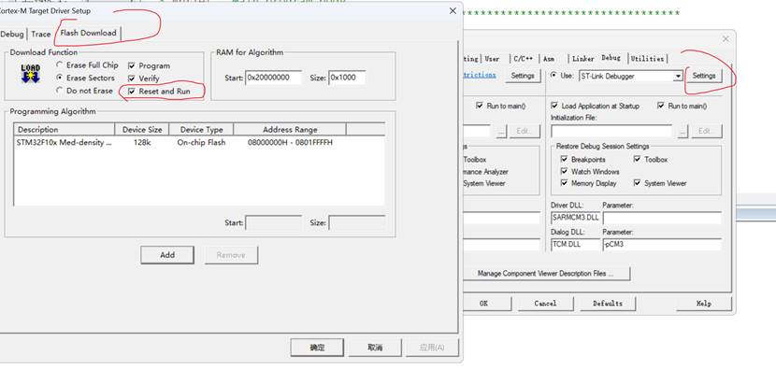Click browse button for Initialization File

point(683,131)
